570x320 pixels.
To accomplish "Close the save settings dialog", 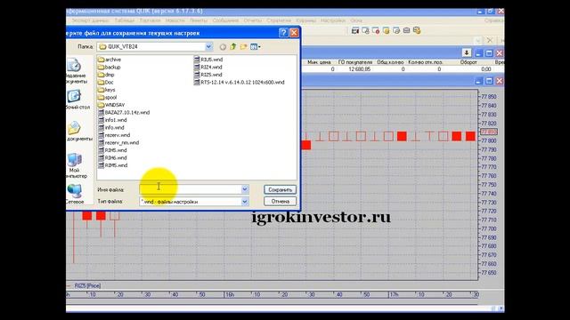I will (x=294, y=33).
